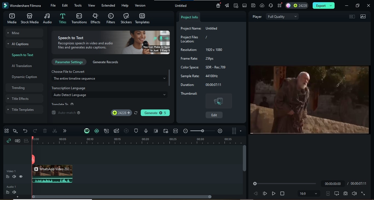Select AI Translation in sidebar
Screen dimensions: 374x200
point(22,66)
